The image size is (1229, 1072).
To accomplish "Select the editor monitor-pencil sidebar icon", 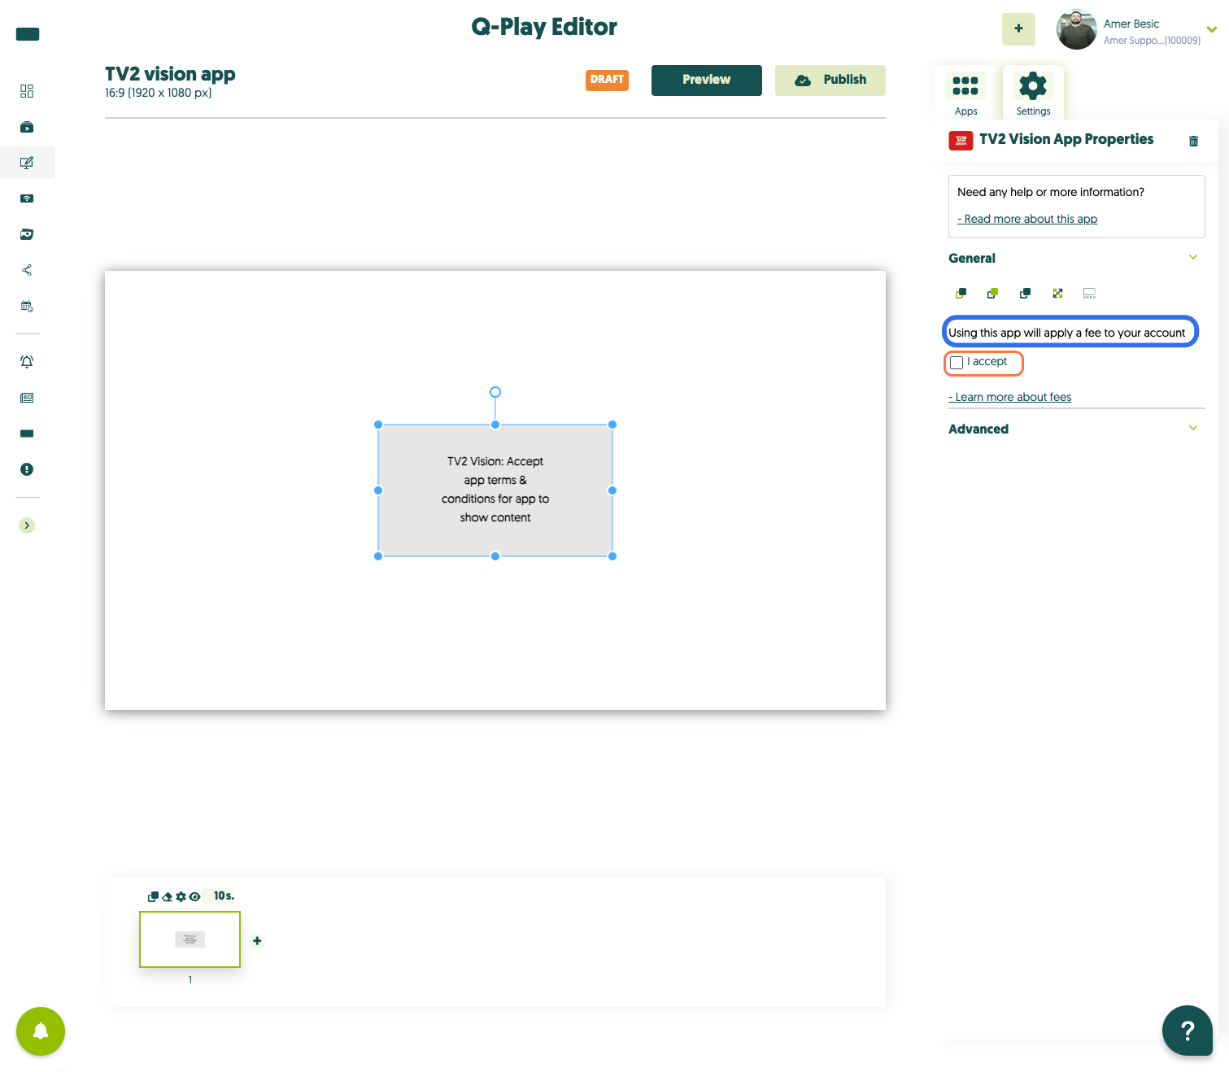I will point(27,163).
